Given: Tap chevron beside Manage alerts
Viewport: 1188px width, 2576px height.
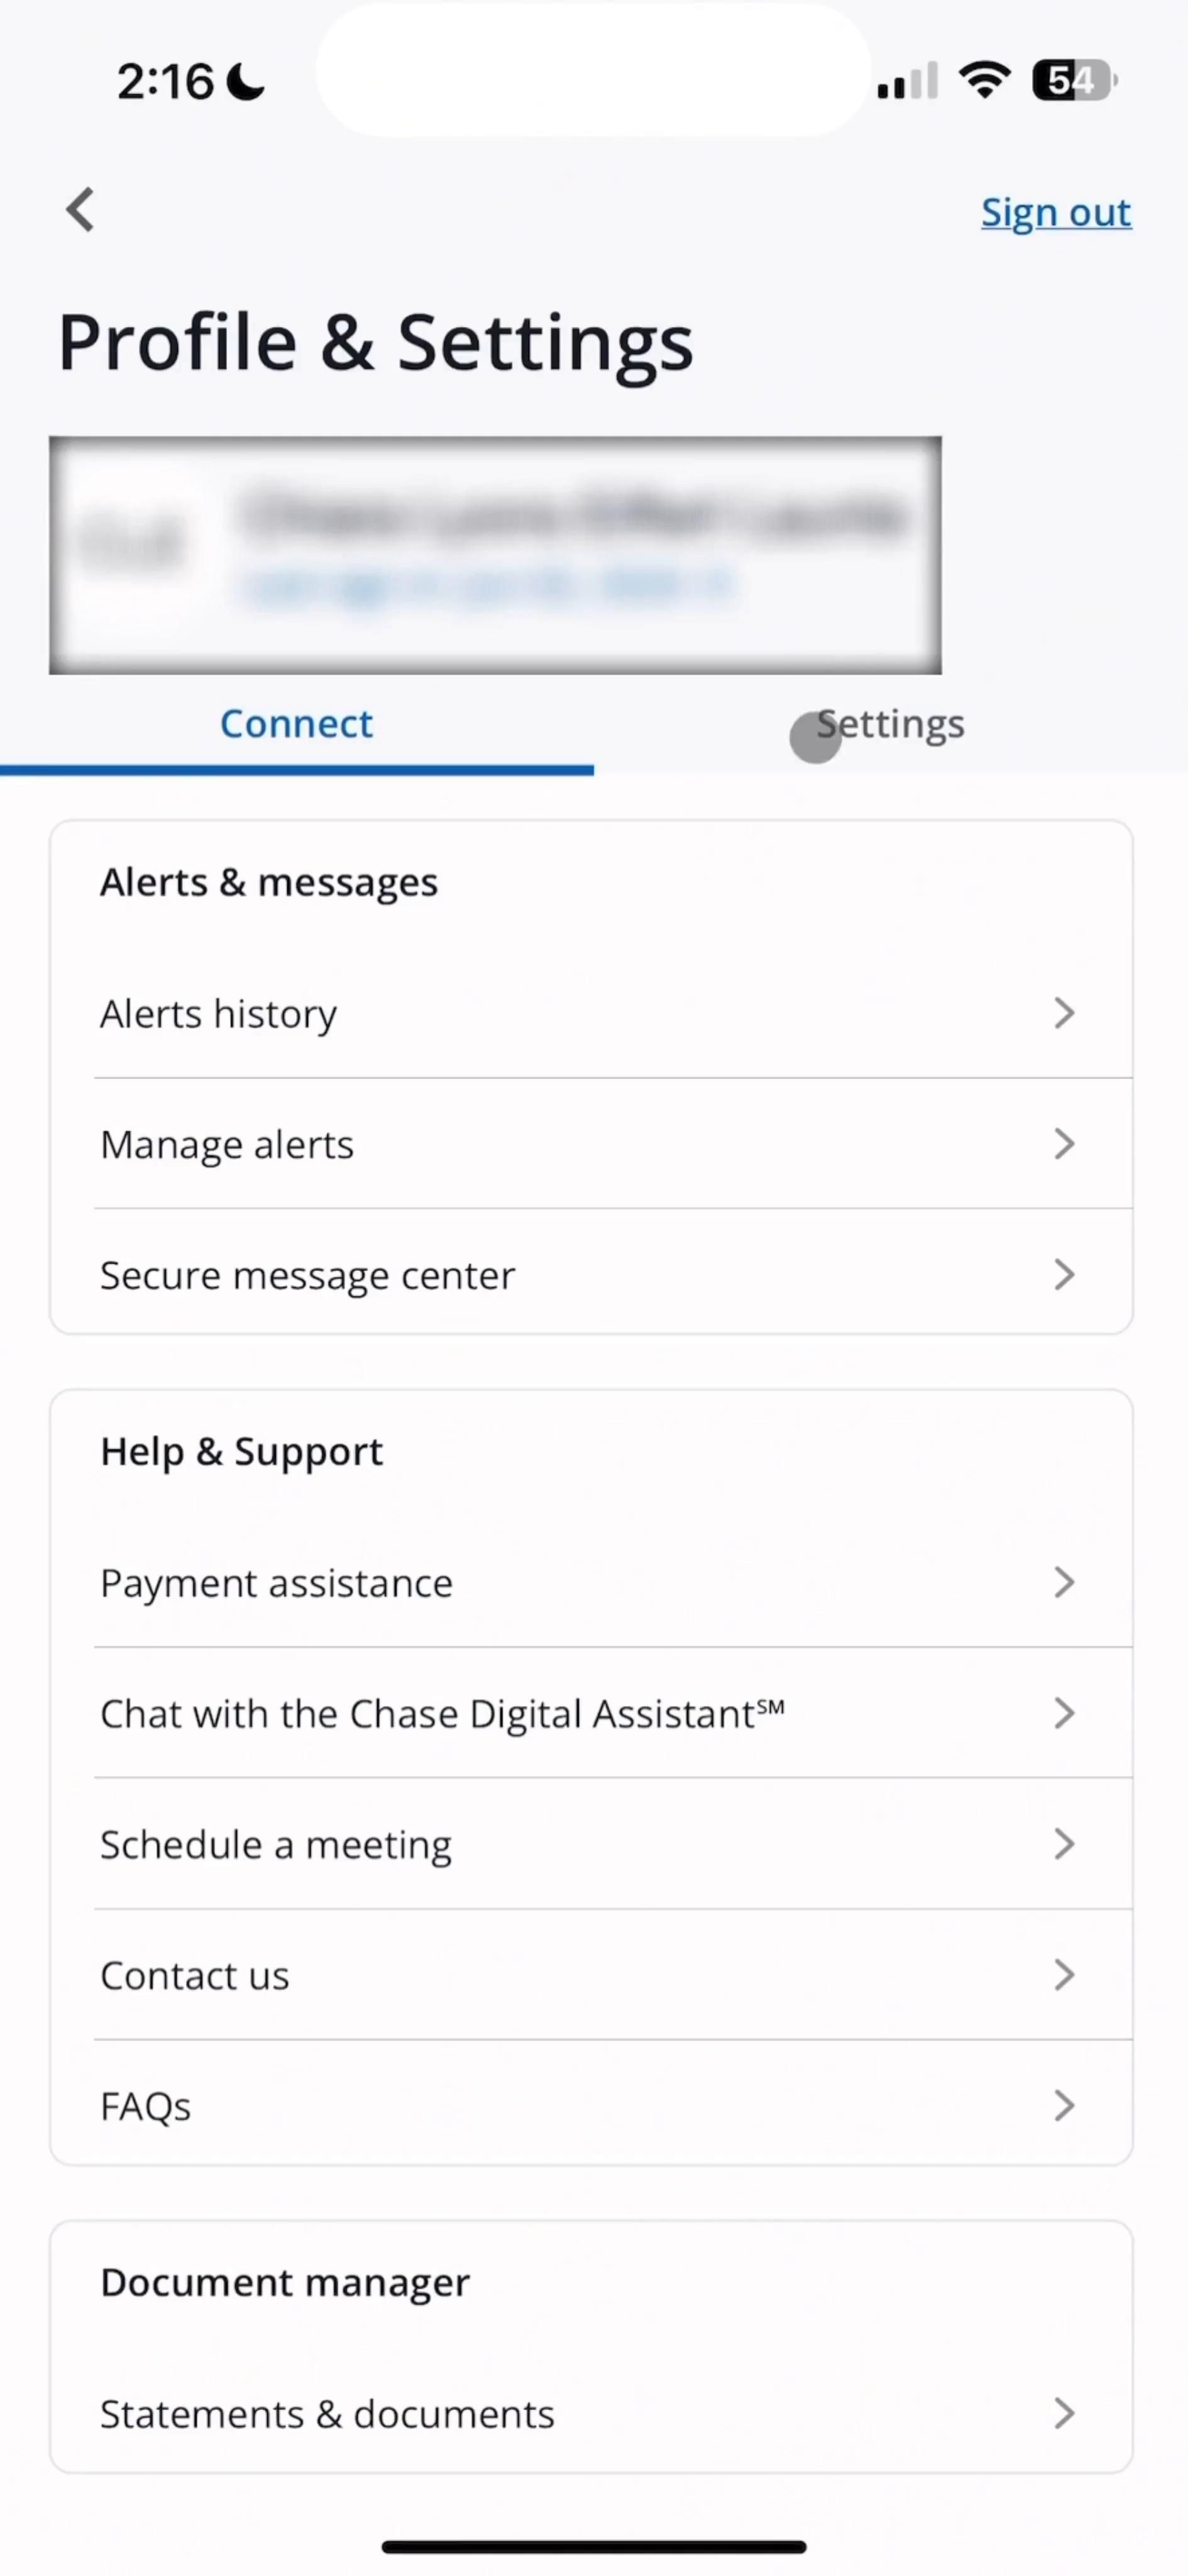Looking at the screenshot, I should 1064,1143.
